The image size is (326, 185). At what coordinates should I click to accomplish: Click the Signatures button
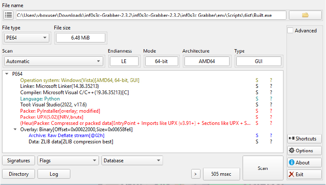pos(19,161)
